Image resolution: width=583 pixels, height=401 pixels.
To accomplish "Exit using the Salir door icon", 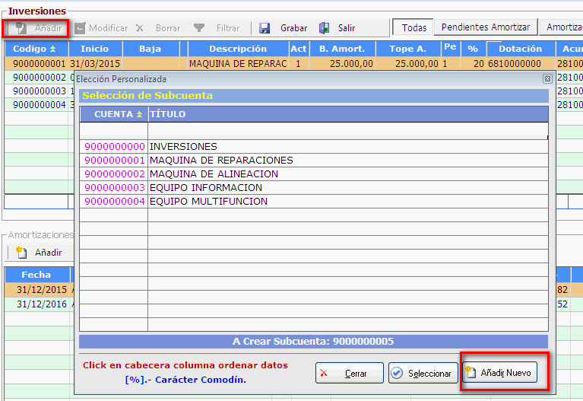I will (325, 28).
